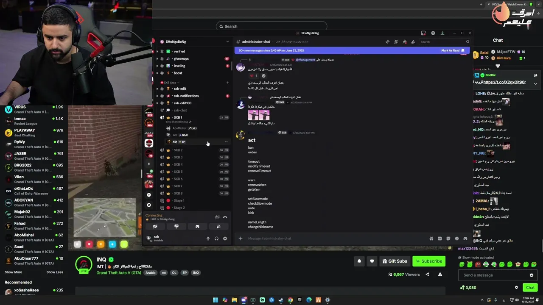Open the sxb-chat channel
This screenshot has height=305, width=543.
(193, 110)
